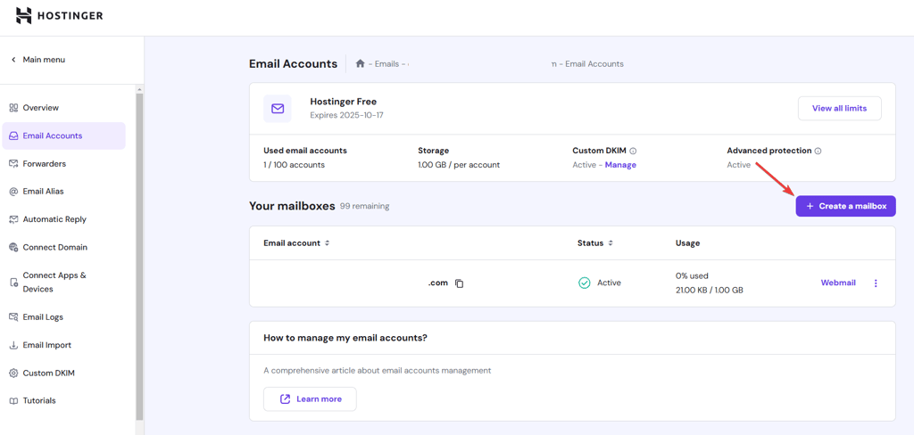The width and height of the screenshot is (914, 435).
Task: Click the Custom DKIM info icon
Action: pyautogui.click(x=633, y=151)
